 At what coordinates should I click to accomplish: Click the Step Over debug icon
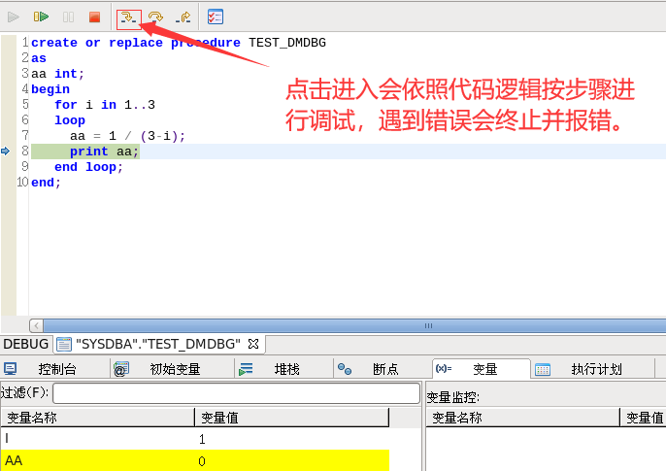tap(155, 17)
